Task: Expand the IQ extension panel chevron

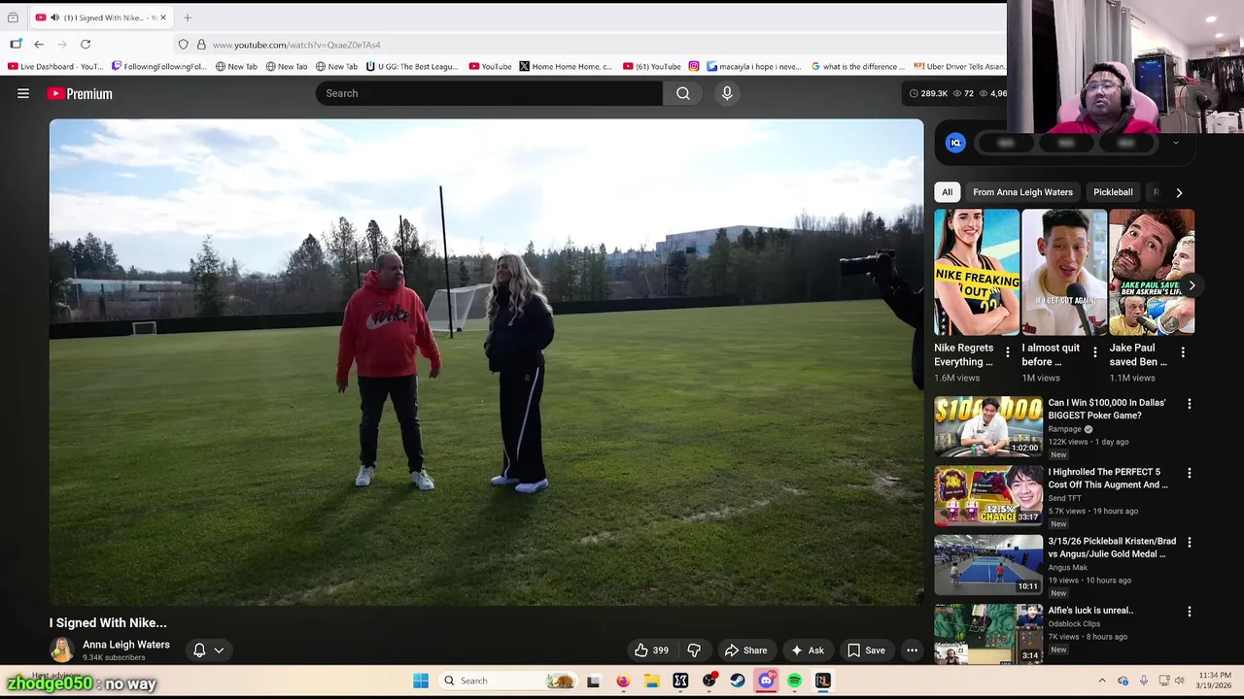Action: (1175, 143)
